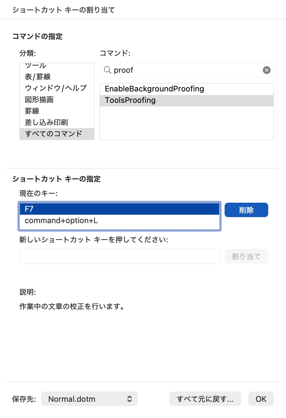Screen dimensions: 286x418
Task: Select the 差し込み印刷 category
Action: pos(46,122)
